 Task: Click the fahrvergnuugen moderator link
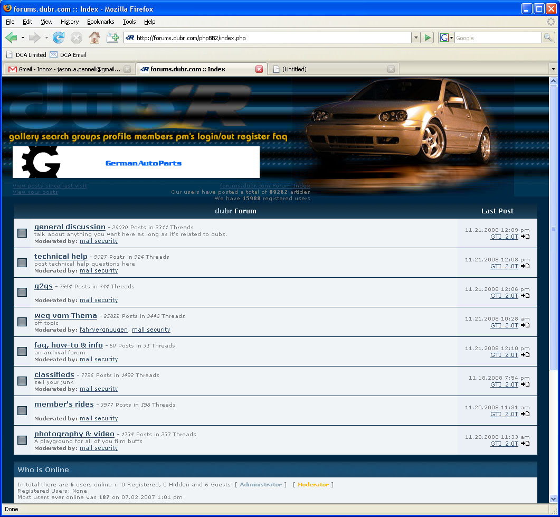[103, 330]
